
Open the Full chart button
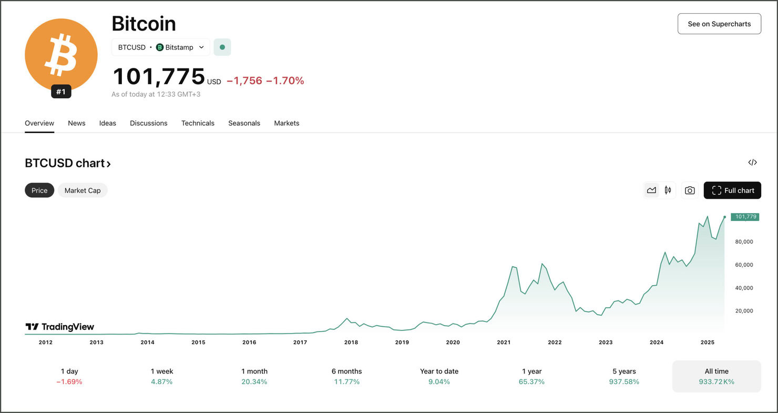pyautogui.click(x=732, y=190)
